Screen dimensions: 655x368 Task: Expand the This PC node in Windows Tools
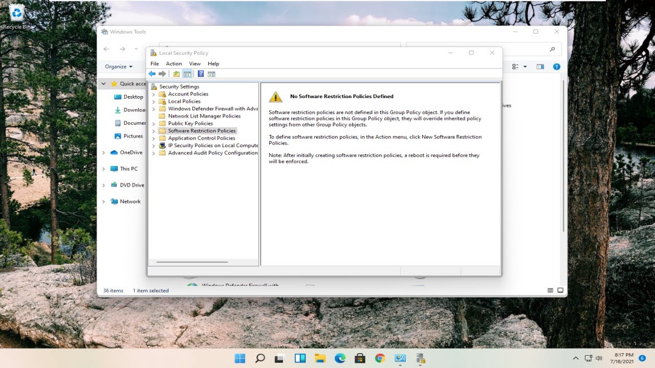pos(103,169)
